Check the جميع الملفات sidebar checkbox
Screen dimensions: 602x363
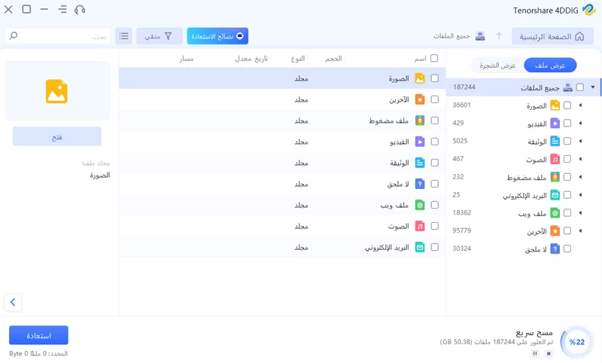[x=580, y=87]
